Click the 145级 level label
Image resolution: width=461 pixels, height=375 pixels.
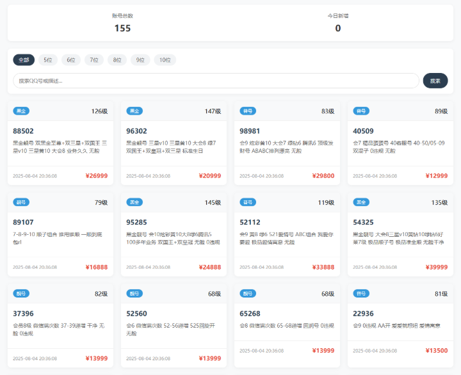213,202
